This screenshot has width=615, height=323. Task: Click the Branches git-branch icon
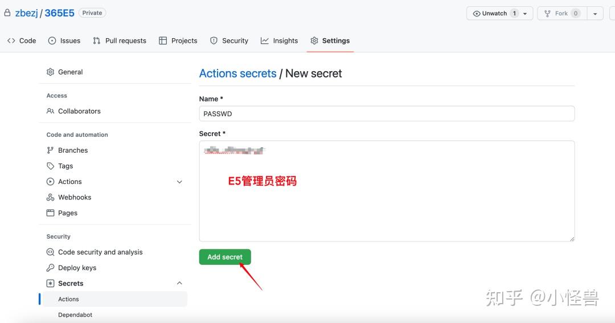[50, 150]
